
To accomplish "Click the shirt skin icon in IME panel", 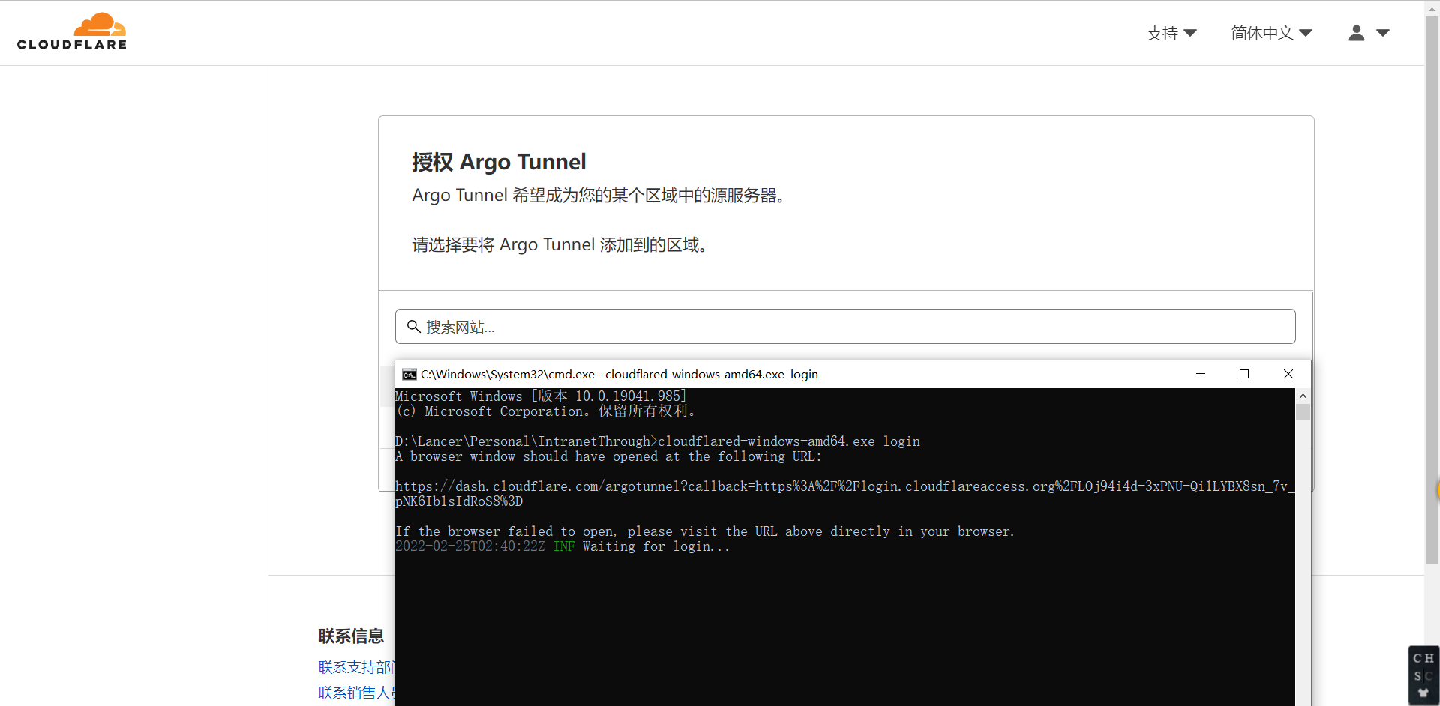I will coord(1423,693).
